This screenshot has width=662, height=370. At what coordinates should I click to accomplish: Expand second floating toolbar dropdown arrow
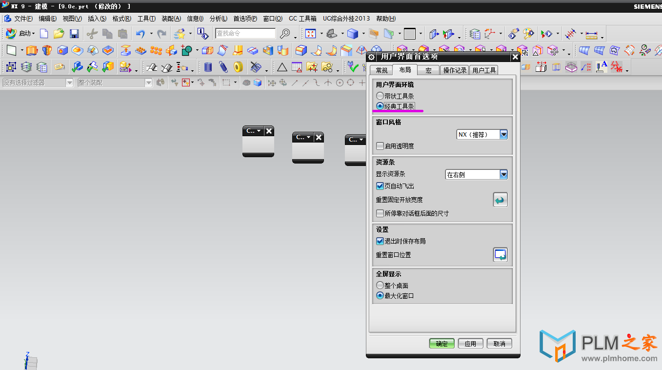(x=308, y=137)
